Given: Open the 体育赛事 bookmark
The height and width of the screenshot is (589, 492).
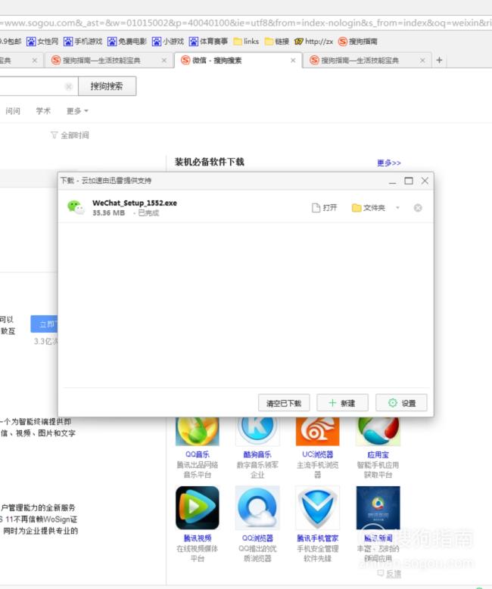Looking at the screenshot, I should (x=208, y=42).
